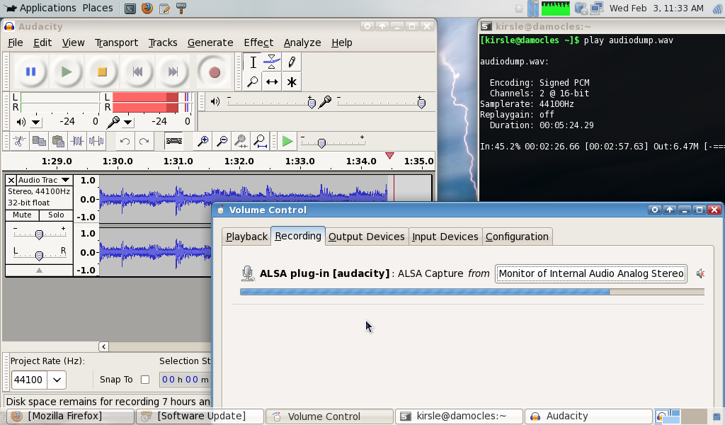Image resolution: width=725 pixels, height=425 pixels.
Task: Click the green Play button in Audacity
Action: pos(67,72)
